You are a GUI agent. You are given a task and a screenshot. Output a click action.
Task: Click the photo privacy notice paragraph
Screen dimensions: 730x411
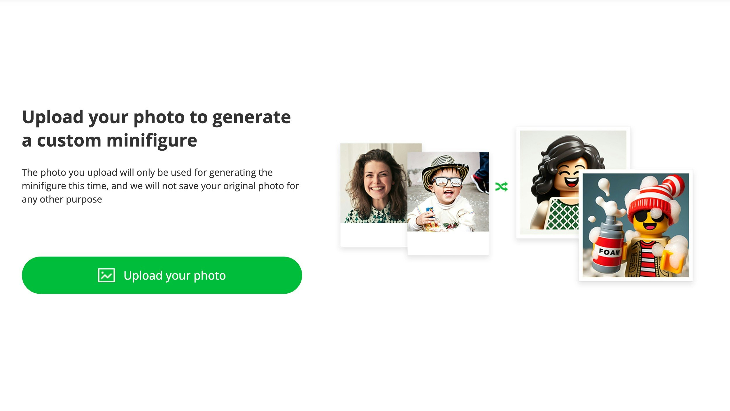160,186
